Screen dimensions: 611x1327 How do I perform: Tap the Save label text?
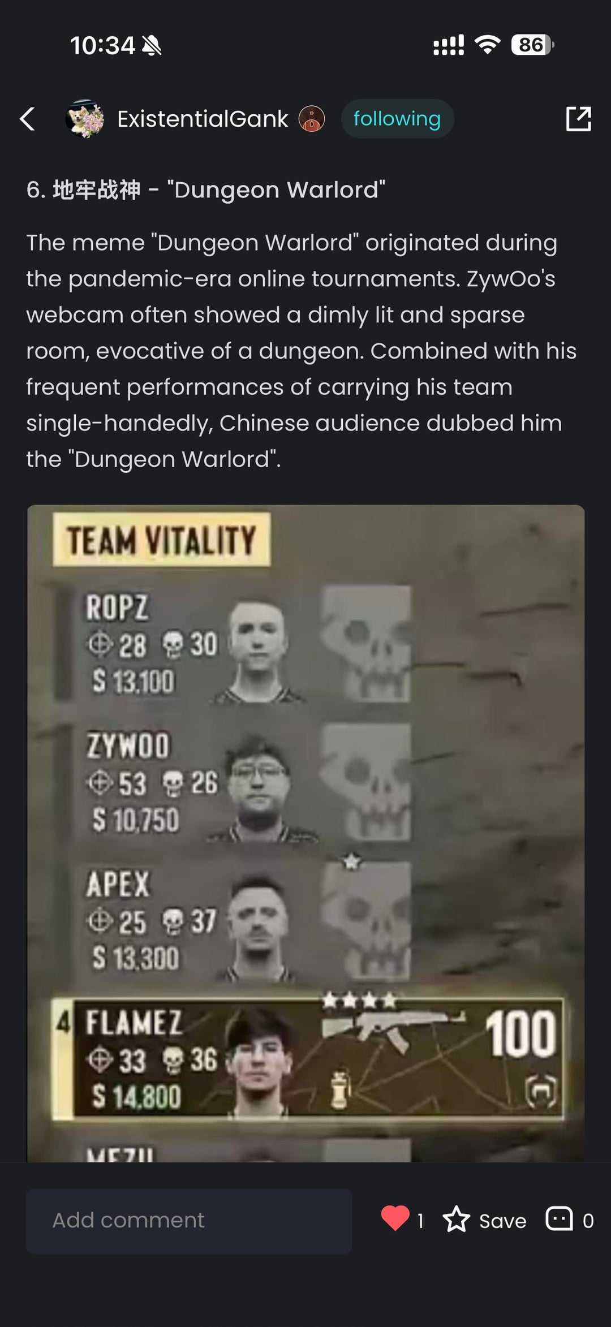pos(502,1221)
